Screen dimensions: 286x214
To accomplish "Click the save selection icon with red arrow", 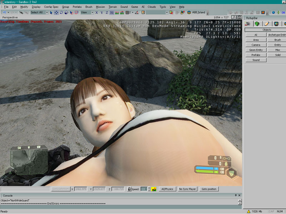I will click(182, 12).
